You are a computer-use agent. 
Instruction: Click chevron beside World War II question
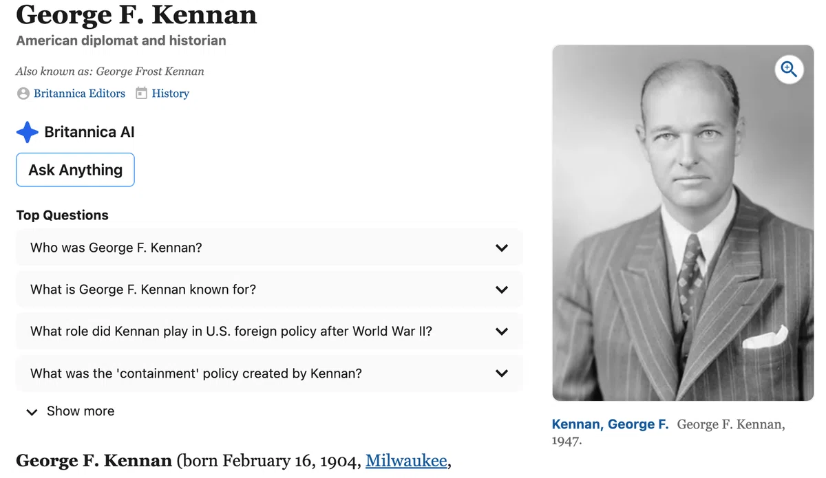(502, 332)
